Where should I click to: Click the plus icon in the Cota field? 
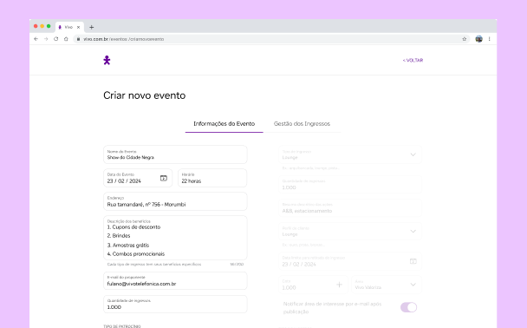click(340, 285)
